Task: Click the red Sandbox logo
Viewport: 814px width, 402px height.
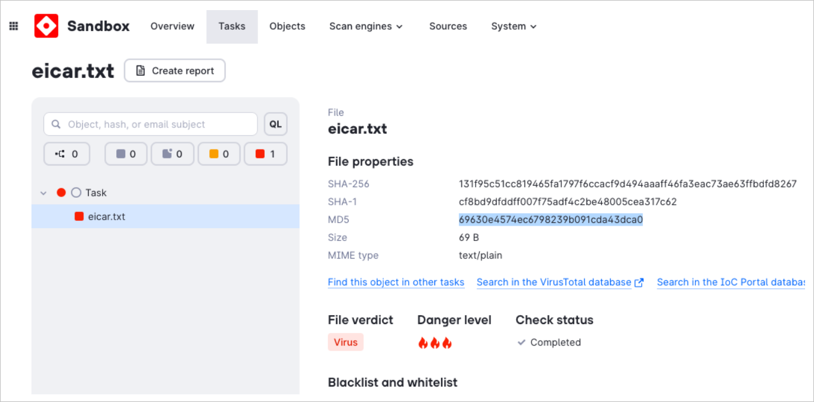Action: tap(46, 26)
